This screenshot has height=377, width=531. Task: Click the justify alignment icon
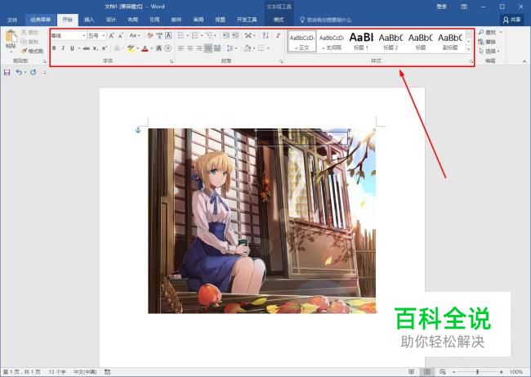tap(208, 48)
